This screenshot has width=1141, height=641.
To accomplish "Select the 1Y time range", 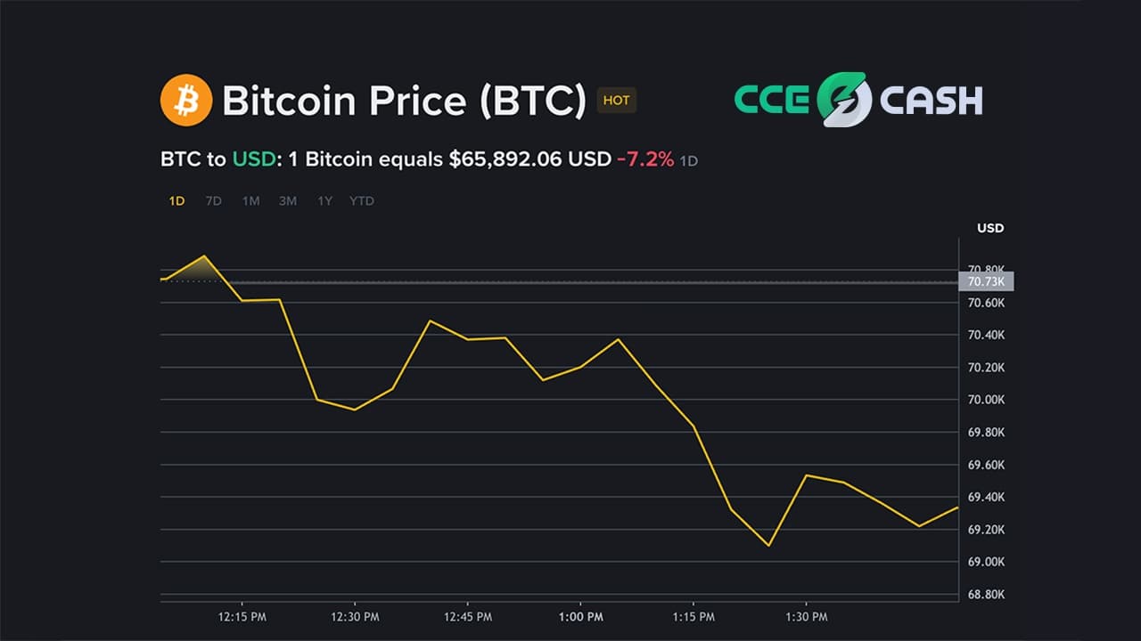I will click(324, 201).
